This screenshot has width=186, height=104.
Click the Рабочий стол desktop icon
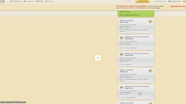(11, 1)
